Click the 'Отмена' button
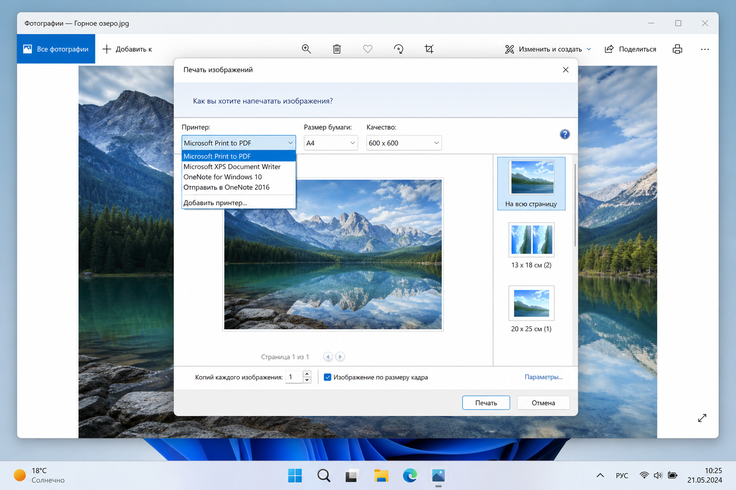736x490 pixels. (543, 403)
